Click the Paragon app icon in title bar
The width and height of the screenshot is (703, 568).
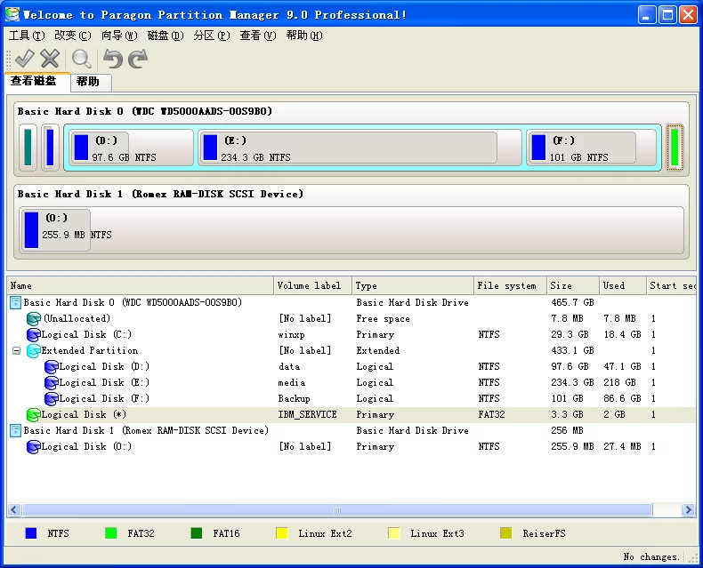(x=12, y=14)
